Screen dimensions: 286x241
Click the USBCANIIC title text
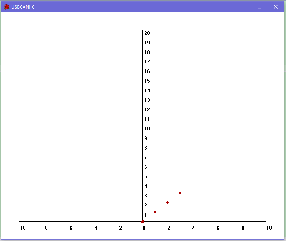coord(23,7)
